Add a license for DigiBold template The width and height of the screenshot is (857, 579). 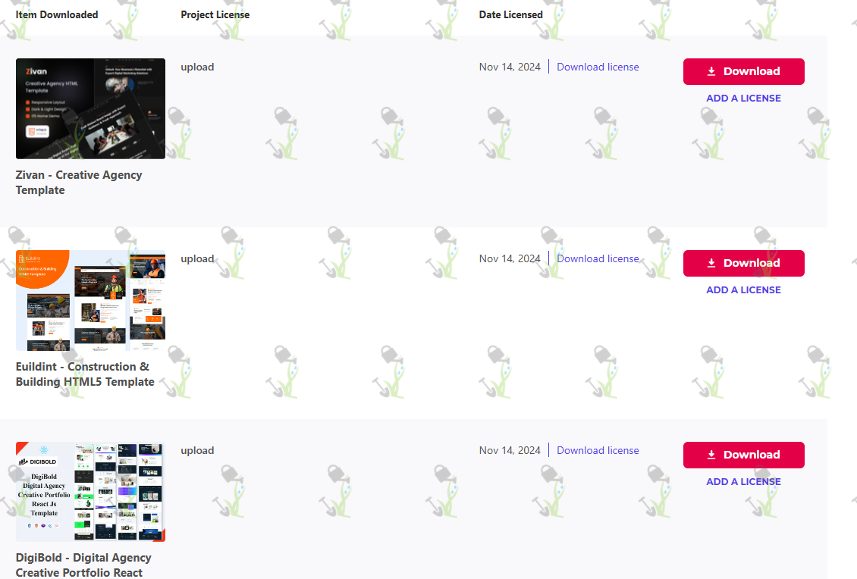743,482
